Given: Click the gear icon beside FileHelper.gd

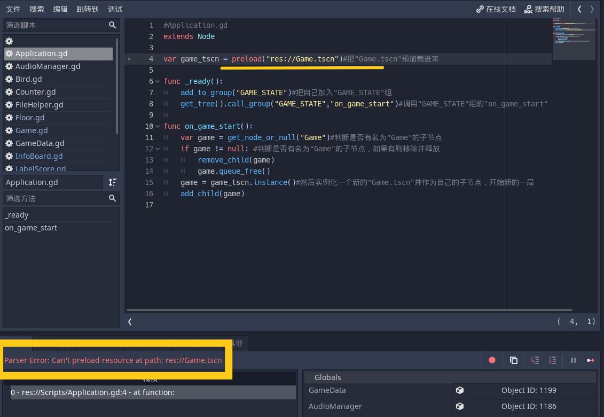Looking at the screenshot, I should tap(9, 105).
